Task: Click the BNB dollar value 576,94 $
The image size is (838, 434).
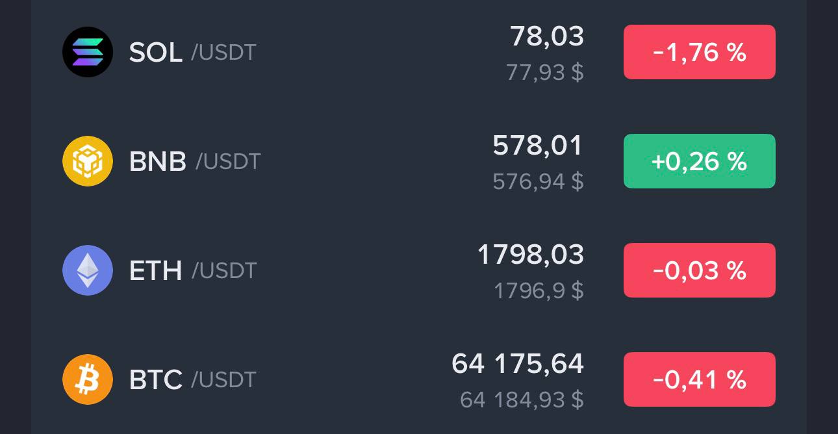Action: click(x=539, y=181)
